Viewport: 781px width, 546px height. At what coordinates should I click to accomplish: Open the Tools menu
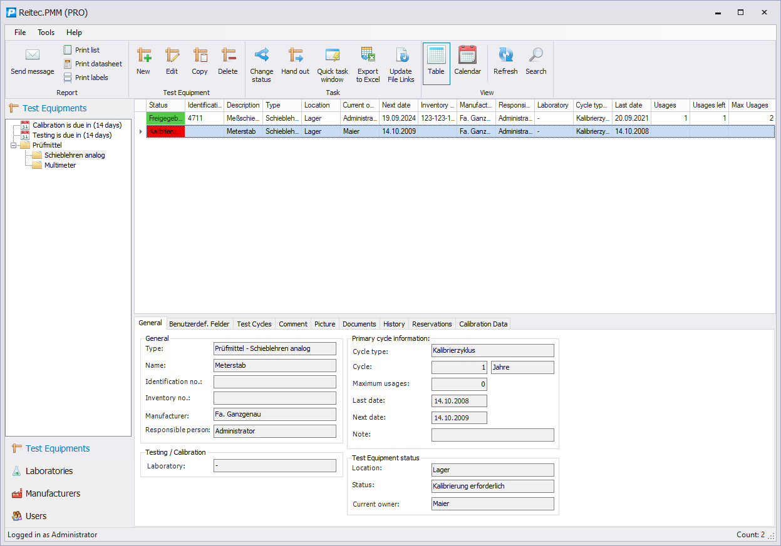[46, 33]
